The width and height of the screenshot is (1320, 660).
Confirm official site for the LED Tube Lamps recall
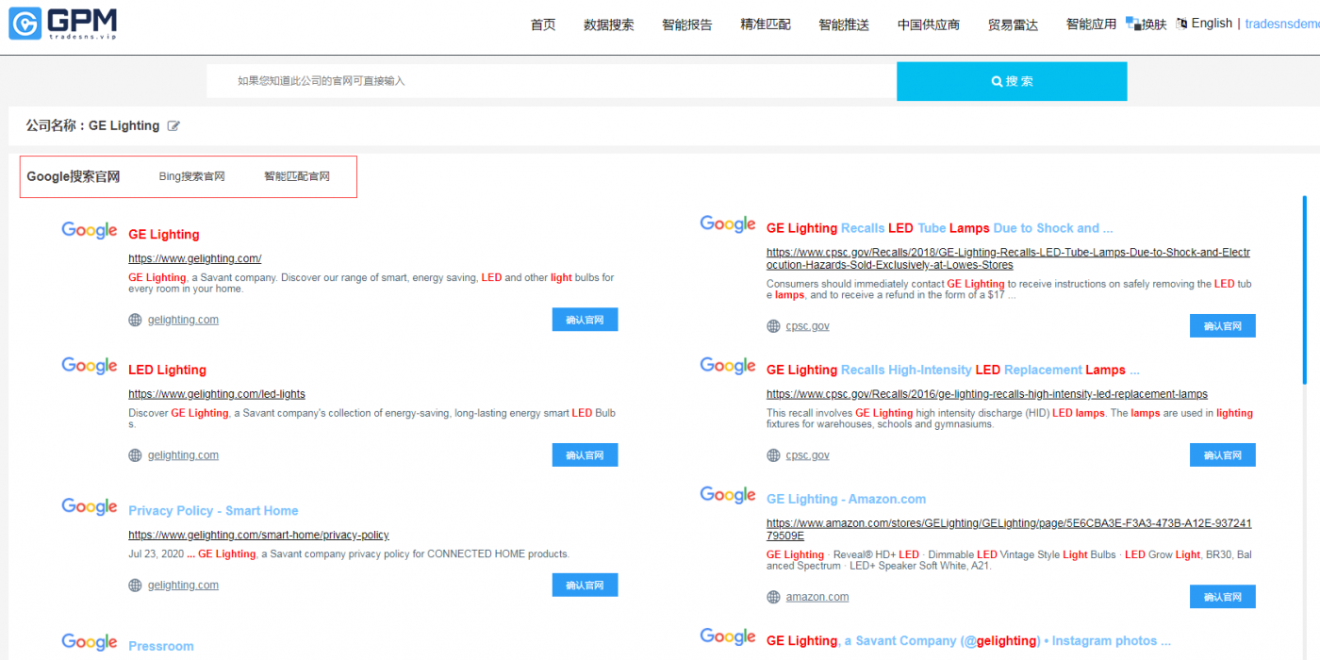click(x=1223, y=326)
